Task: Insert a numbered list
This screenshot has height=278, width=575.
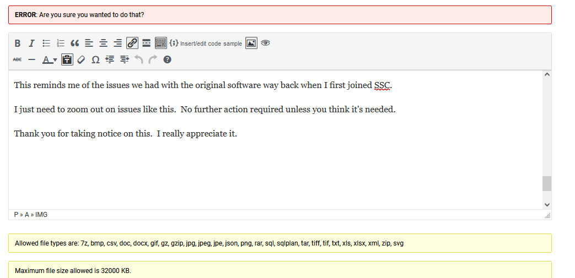Action: pos(61,43)
